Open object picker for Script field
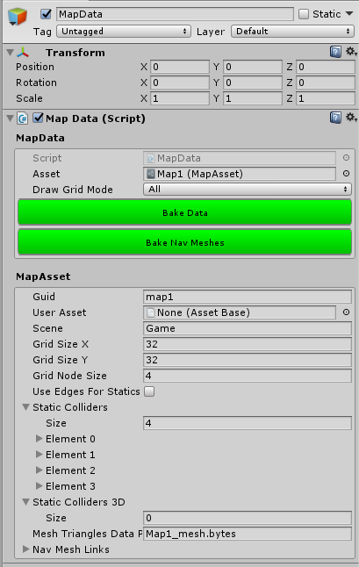The height and width of the screenshot is (567, 359). point(346,158)
